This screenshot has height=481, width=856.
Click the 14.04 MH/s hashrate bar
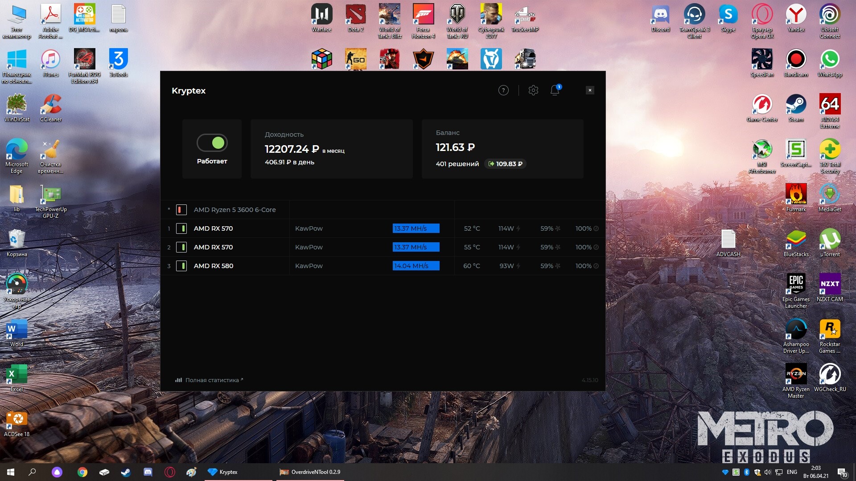click(416, 266)
